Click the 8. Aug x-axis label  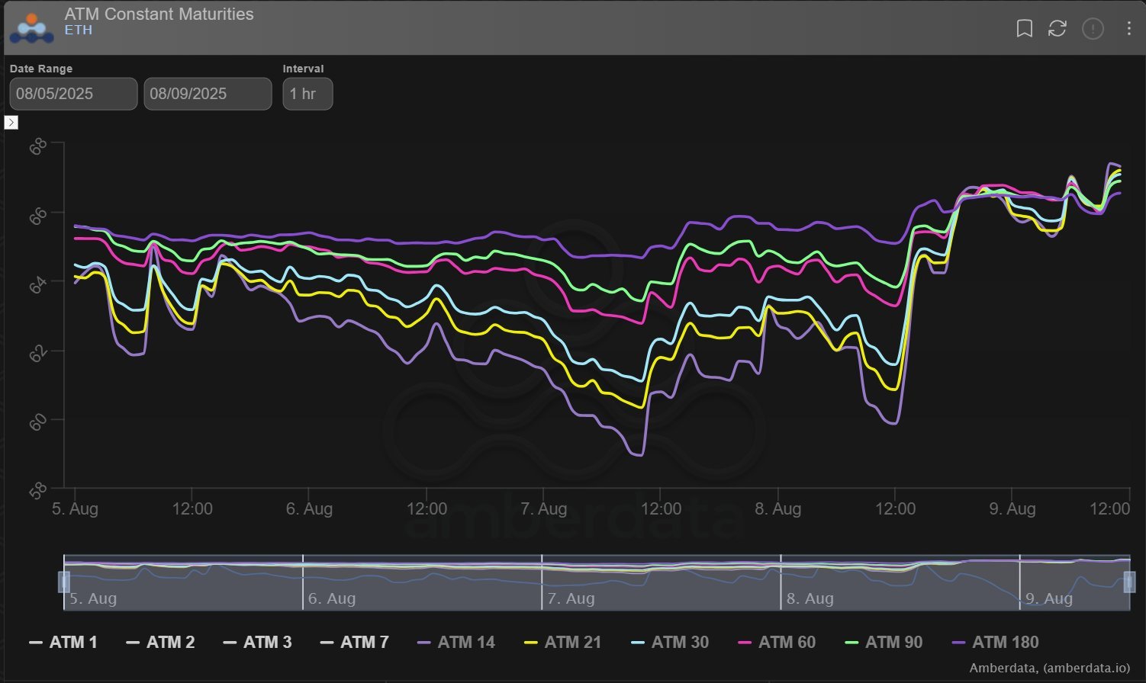pos(778,508)
